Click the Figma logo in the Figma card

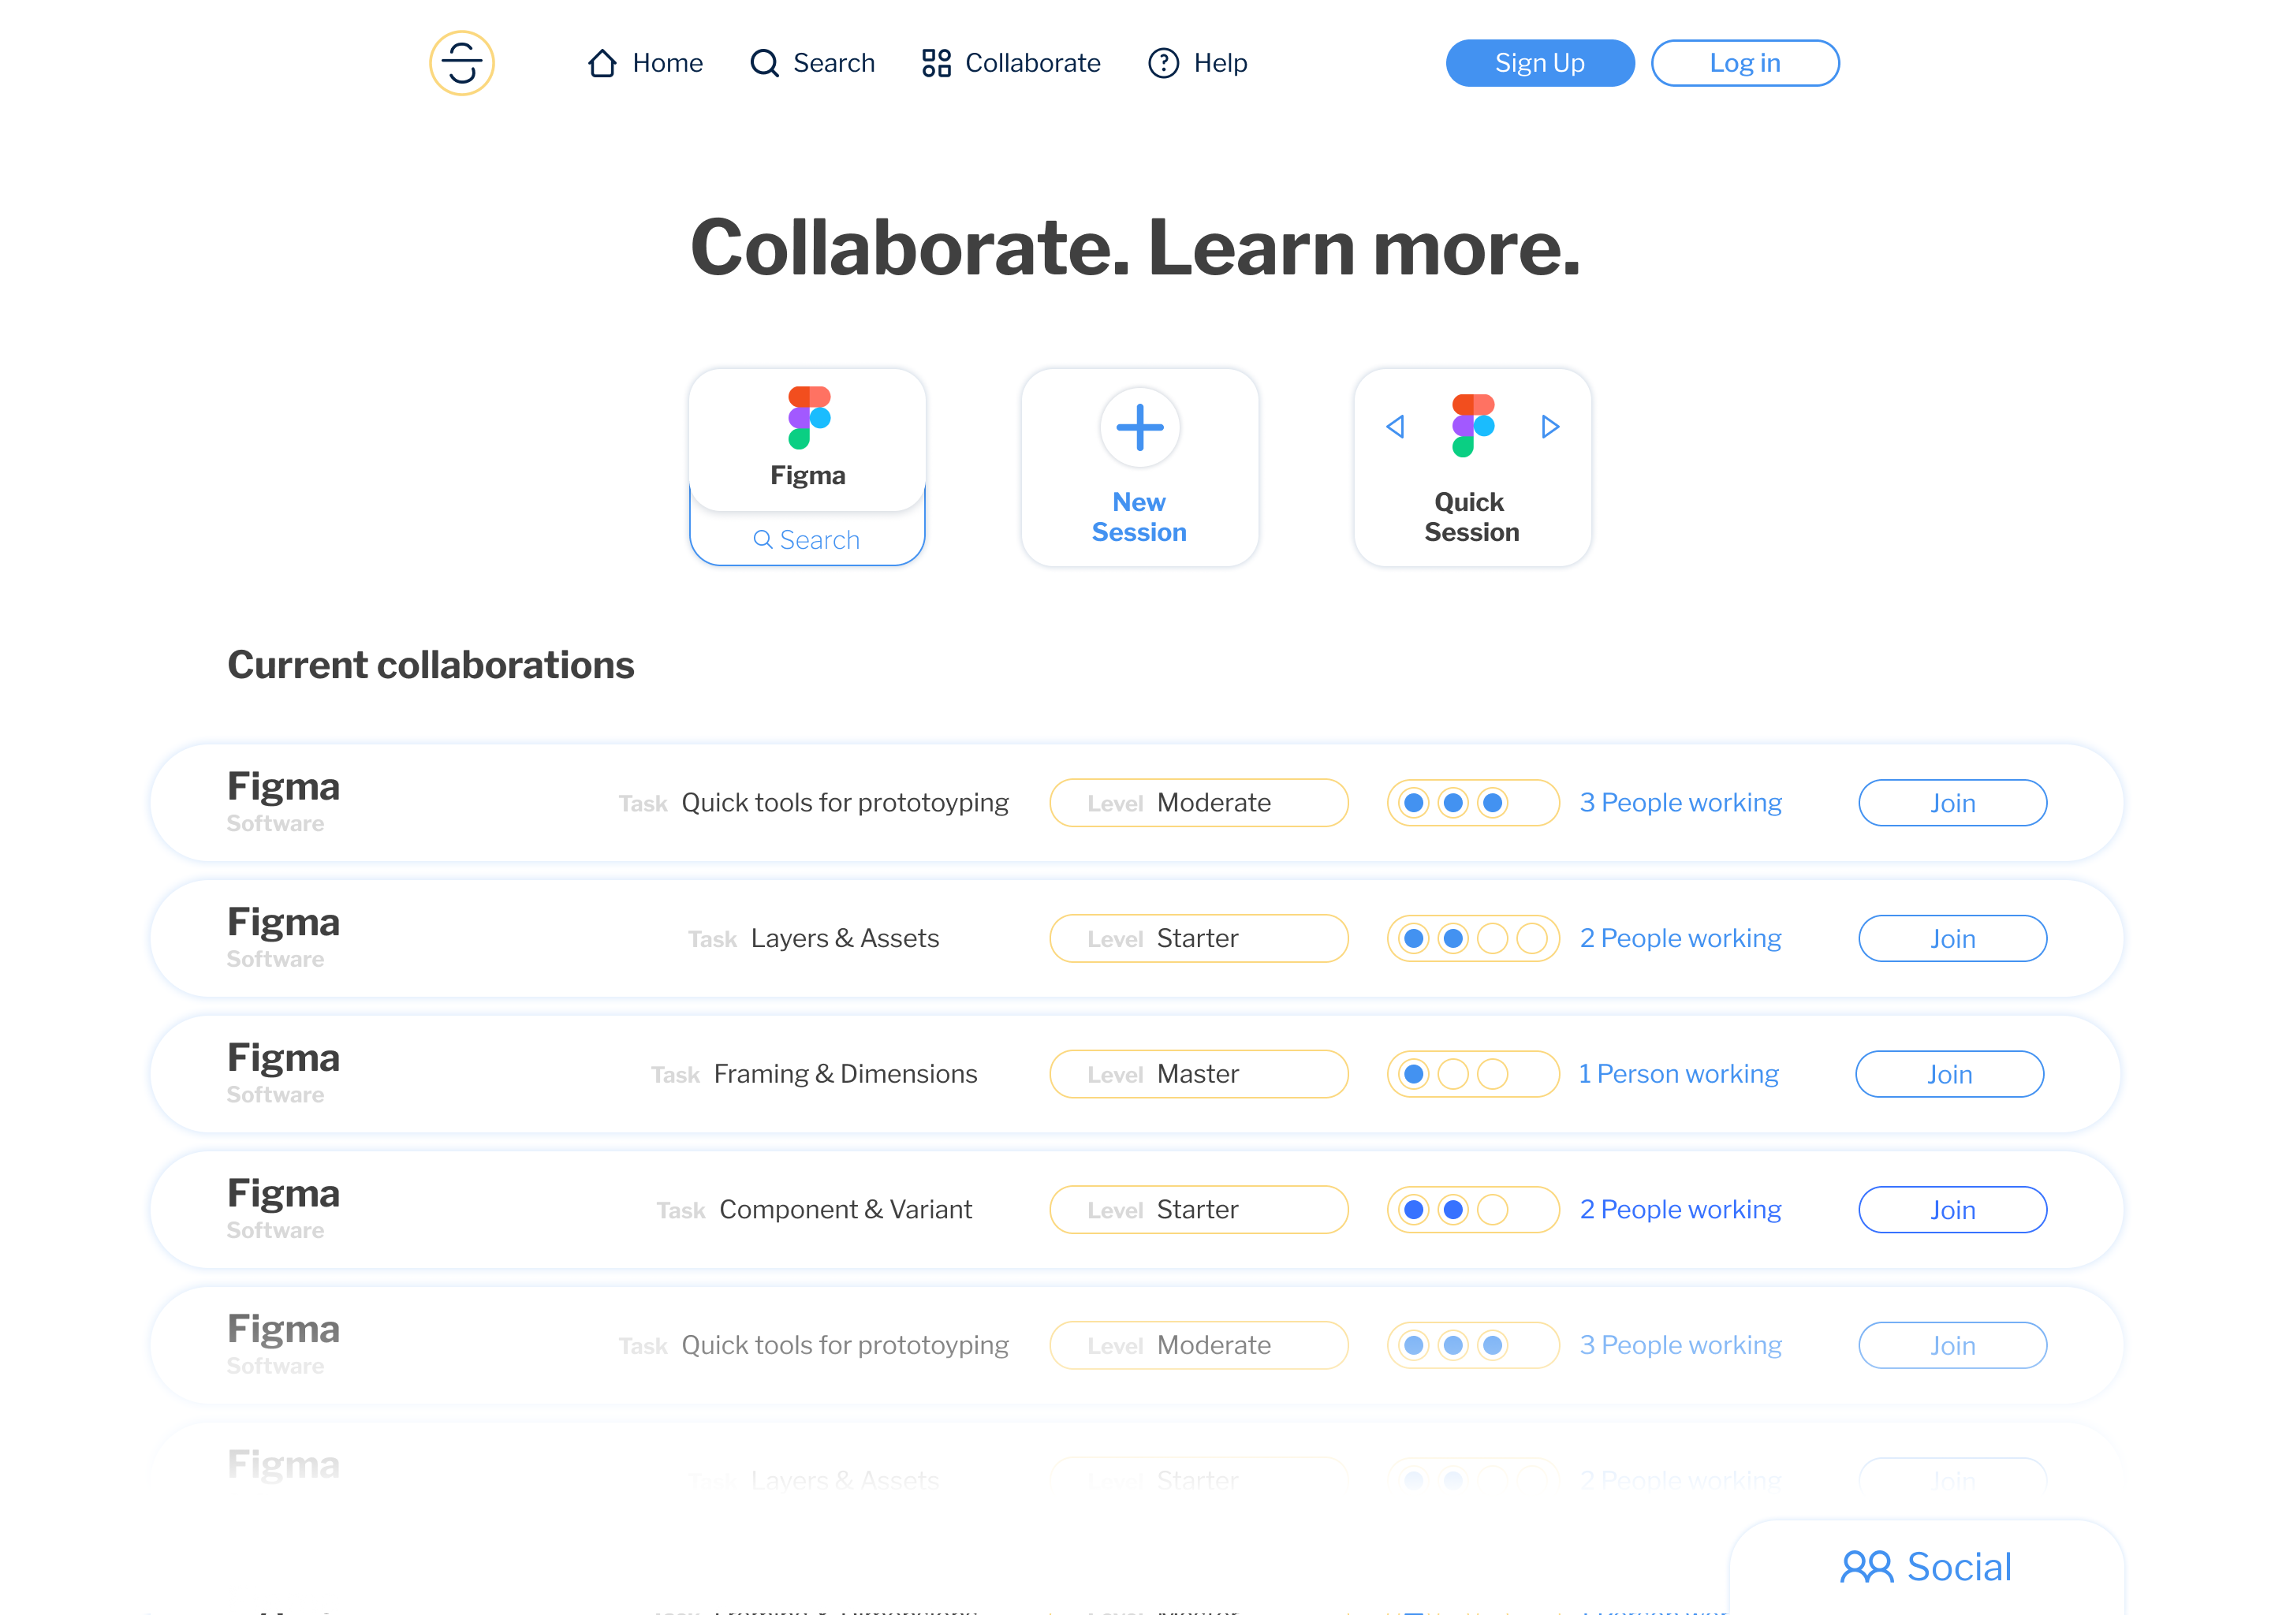point(809,418)
